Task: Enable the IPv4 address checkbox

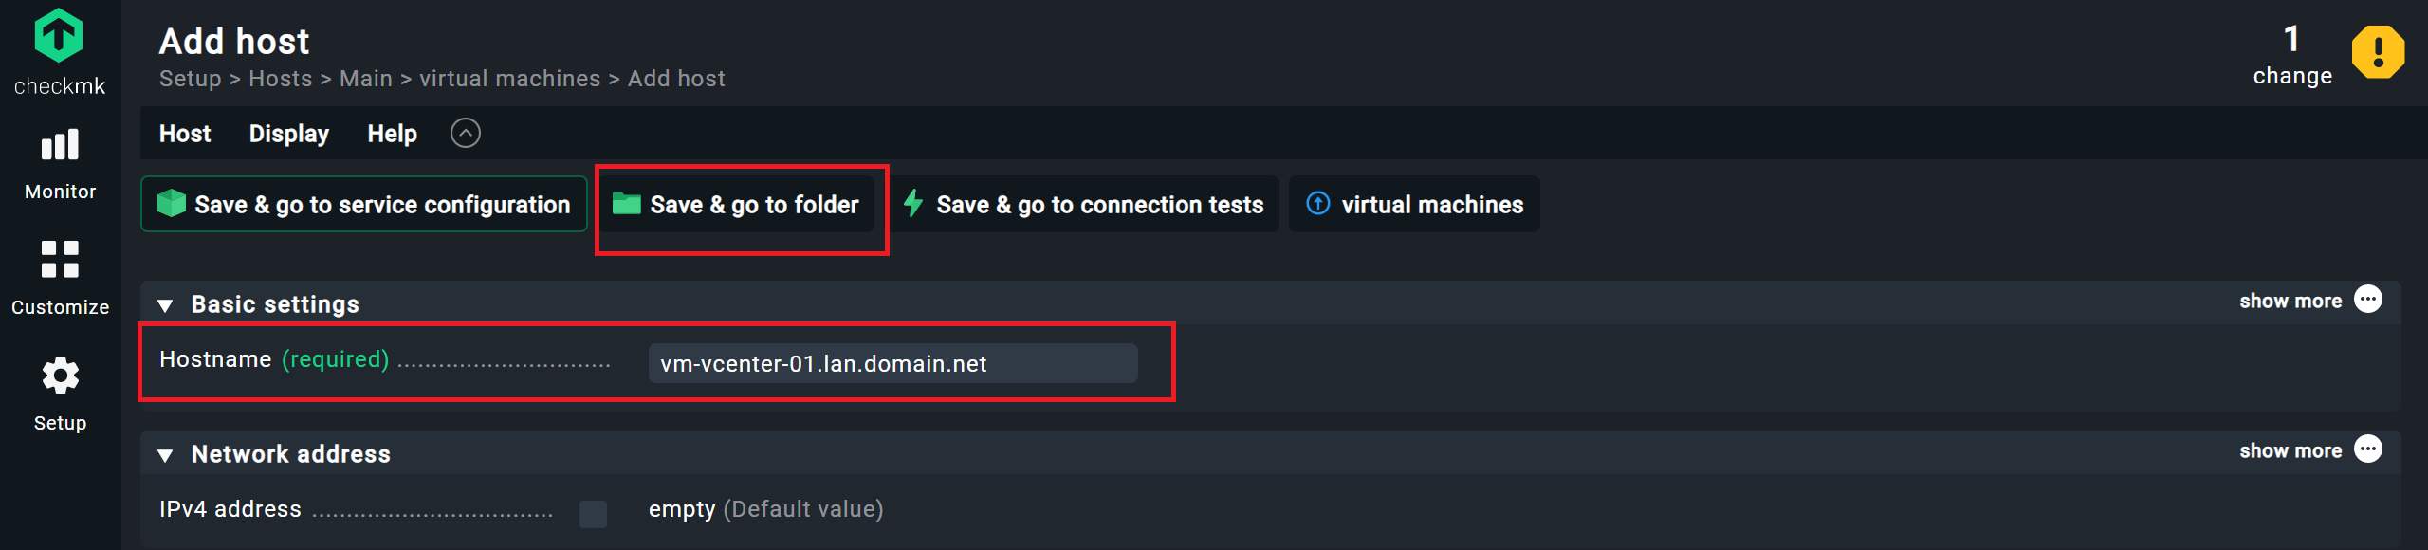Action: (593, 514)
